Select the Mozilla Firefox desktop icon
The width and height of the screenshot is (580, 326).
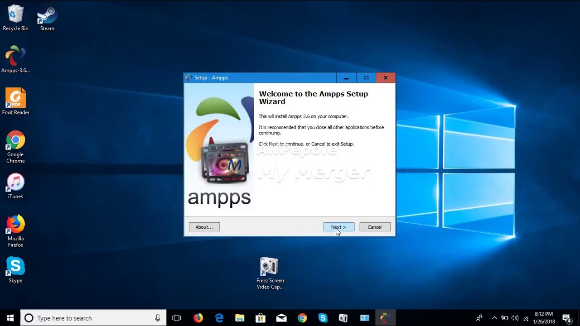pos(15,232)
